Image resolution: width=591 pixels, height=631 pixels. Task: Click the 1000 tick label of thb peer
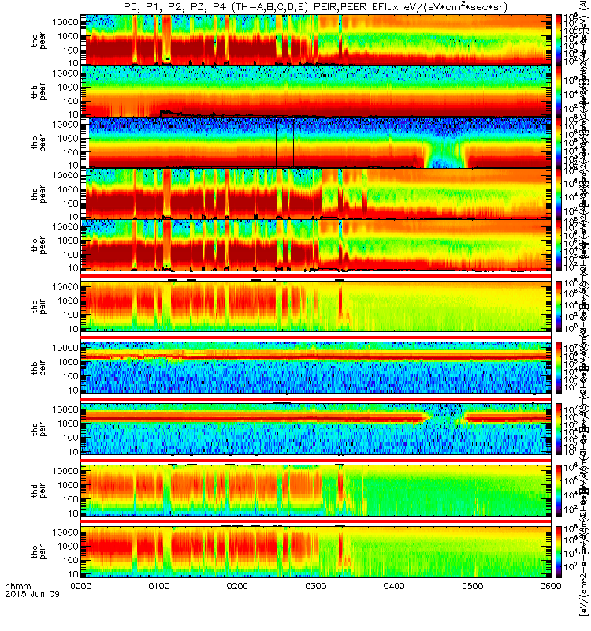(x=68, y=88)
